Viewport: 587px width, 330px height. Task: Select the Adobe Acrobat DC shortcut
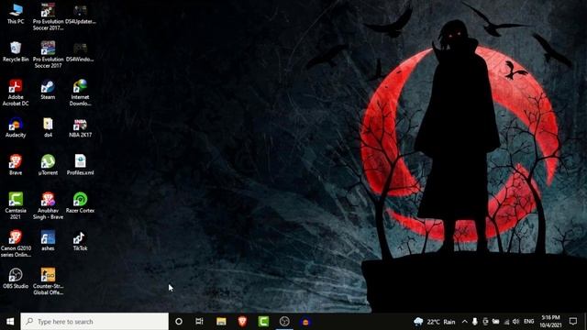click(x=16, y=93)
